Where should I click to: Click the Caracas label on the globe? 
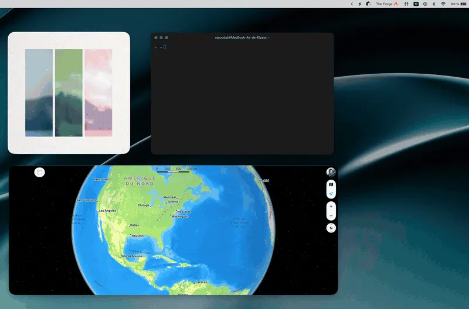(x=201, y=282)
